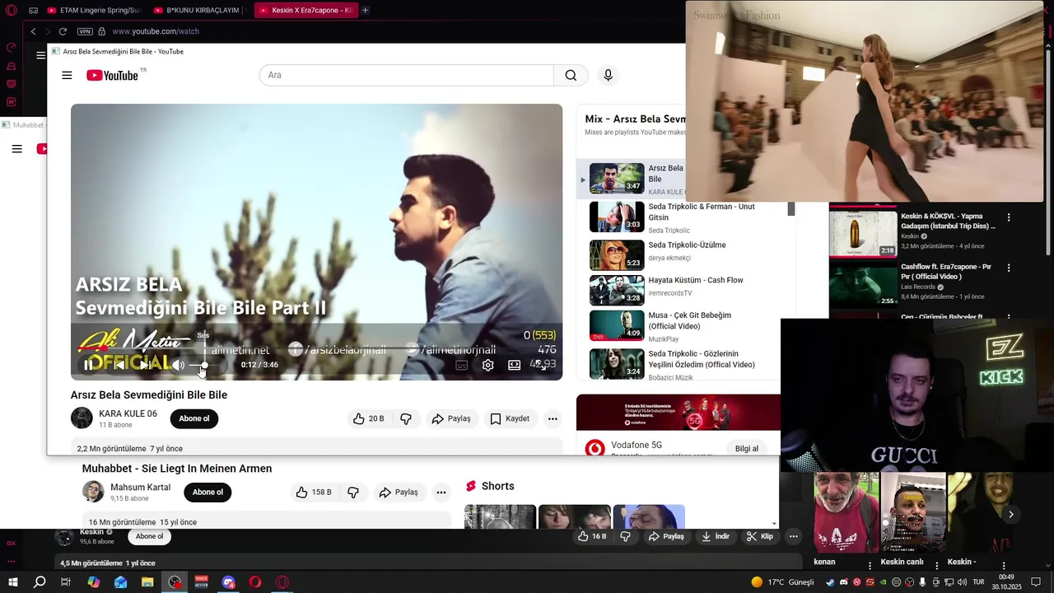This screenshot has width=1054, height=593.
Task: Share the Arsız Bela video via Paylaş
Action: (x=451, y=418)
